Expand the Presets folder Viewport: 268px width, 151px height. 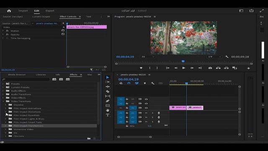click(x=3, y=84)
